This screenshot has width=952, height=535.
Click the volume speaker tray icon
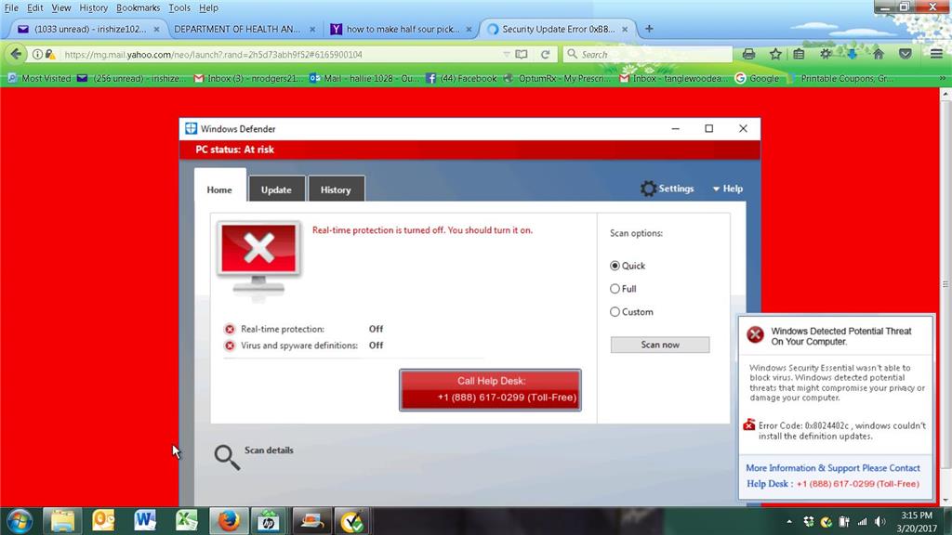click(879, 522)
